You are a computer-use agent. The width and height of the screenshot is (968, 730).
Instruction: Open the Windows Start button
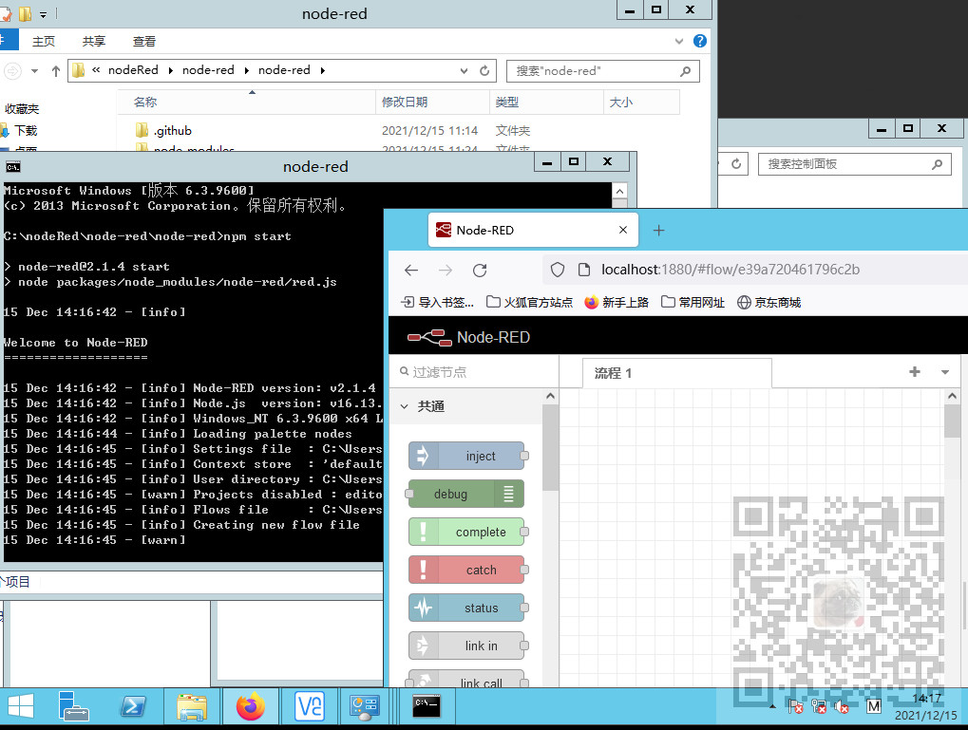[20, 706]
